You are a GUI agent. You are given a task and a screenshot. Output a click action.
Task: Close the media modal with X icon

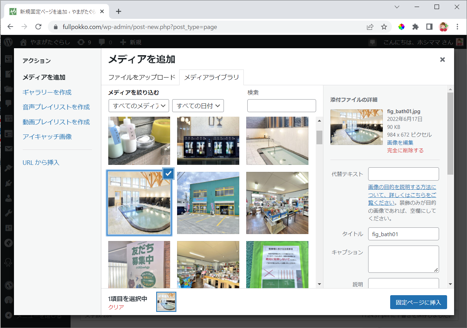tap(442, 60)
